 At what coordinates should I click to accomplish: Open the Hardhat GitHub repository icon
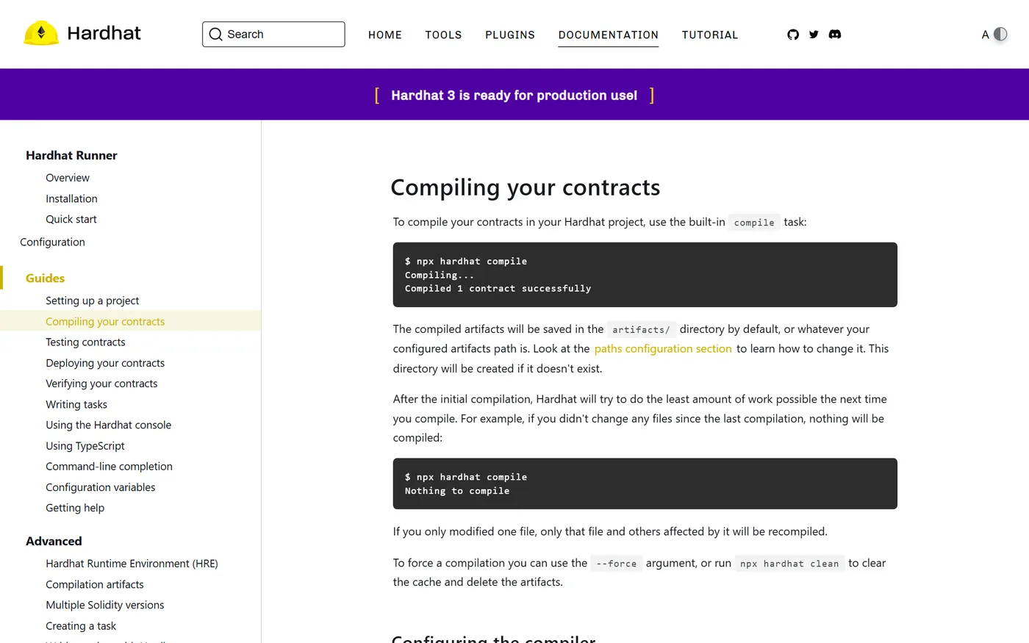click(x=793, y=35)
